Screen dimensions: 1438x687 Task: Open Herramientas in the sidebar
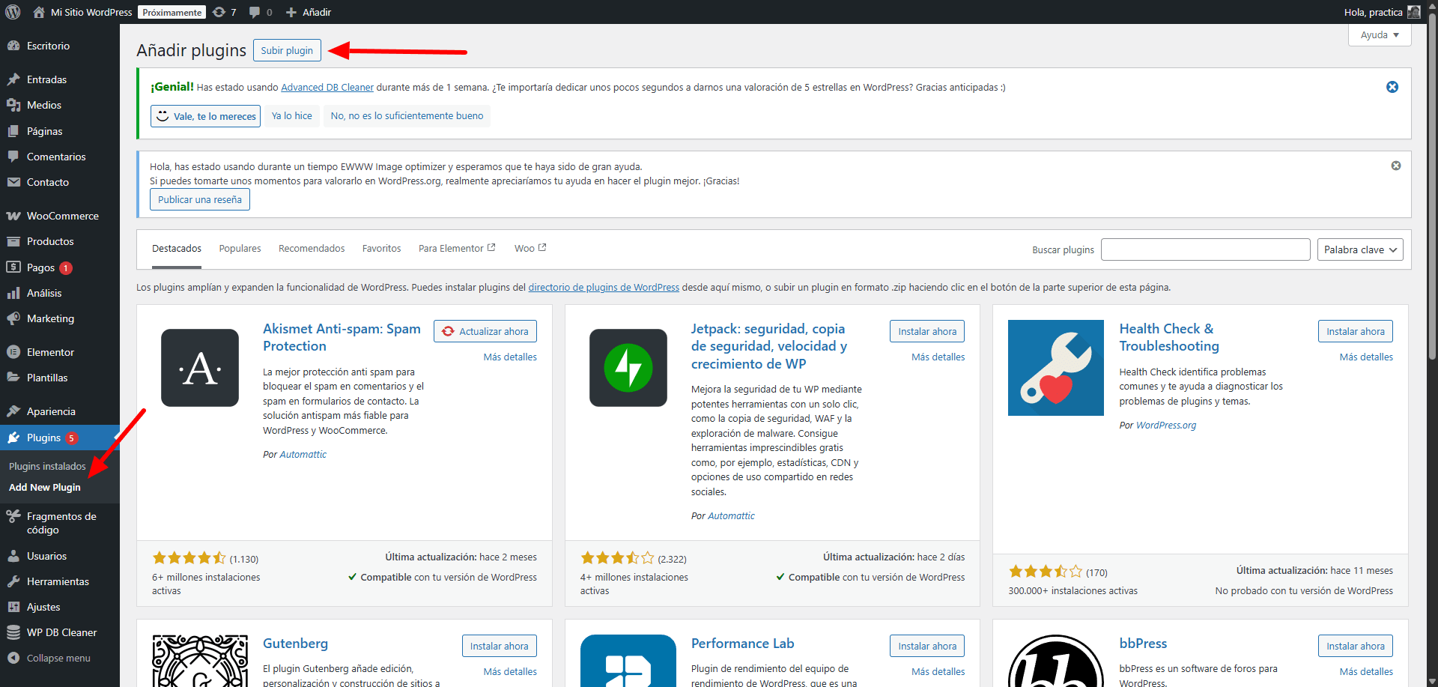60,581
